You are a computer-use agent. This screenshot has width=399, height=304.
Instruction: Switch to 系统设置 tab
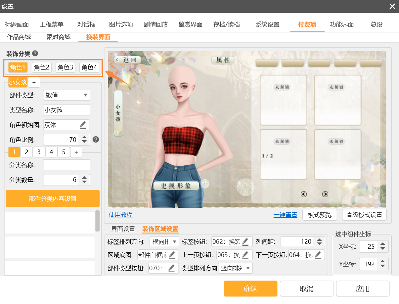point(267,24)
